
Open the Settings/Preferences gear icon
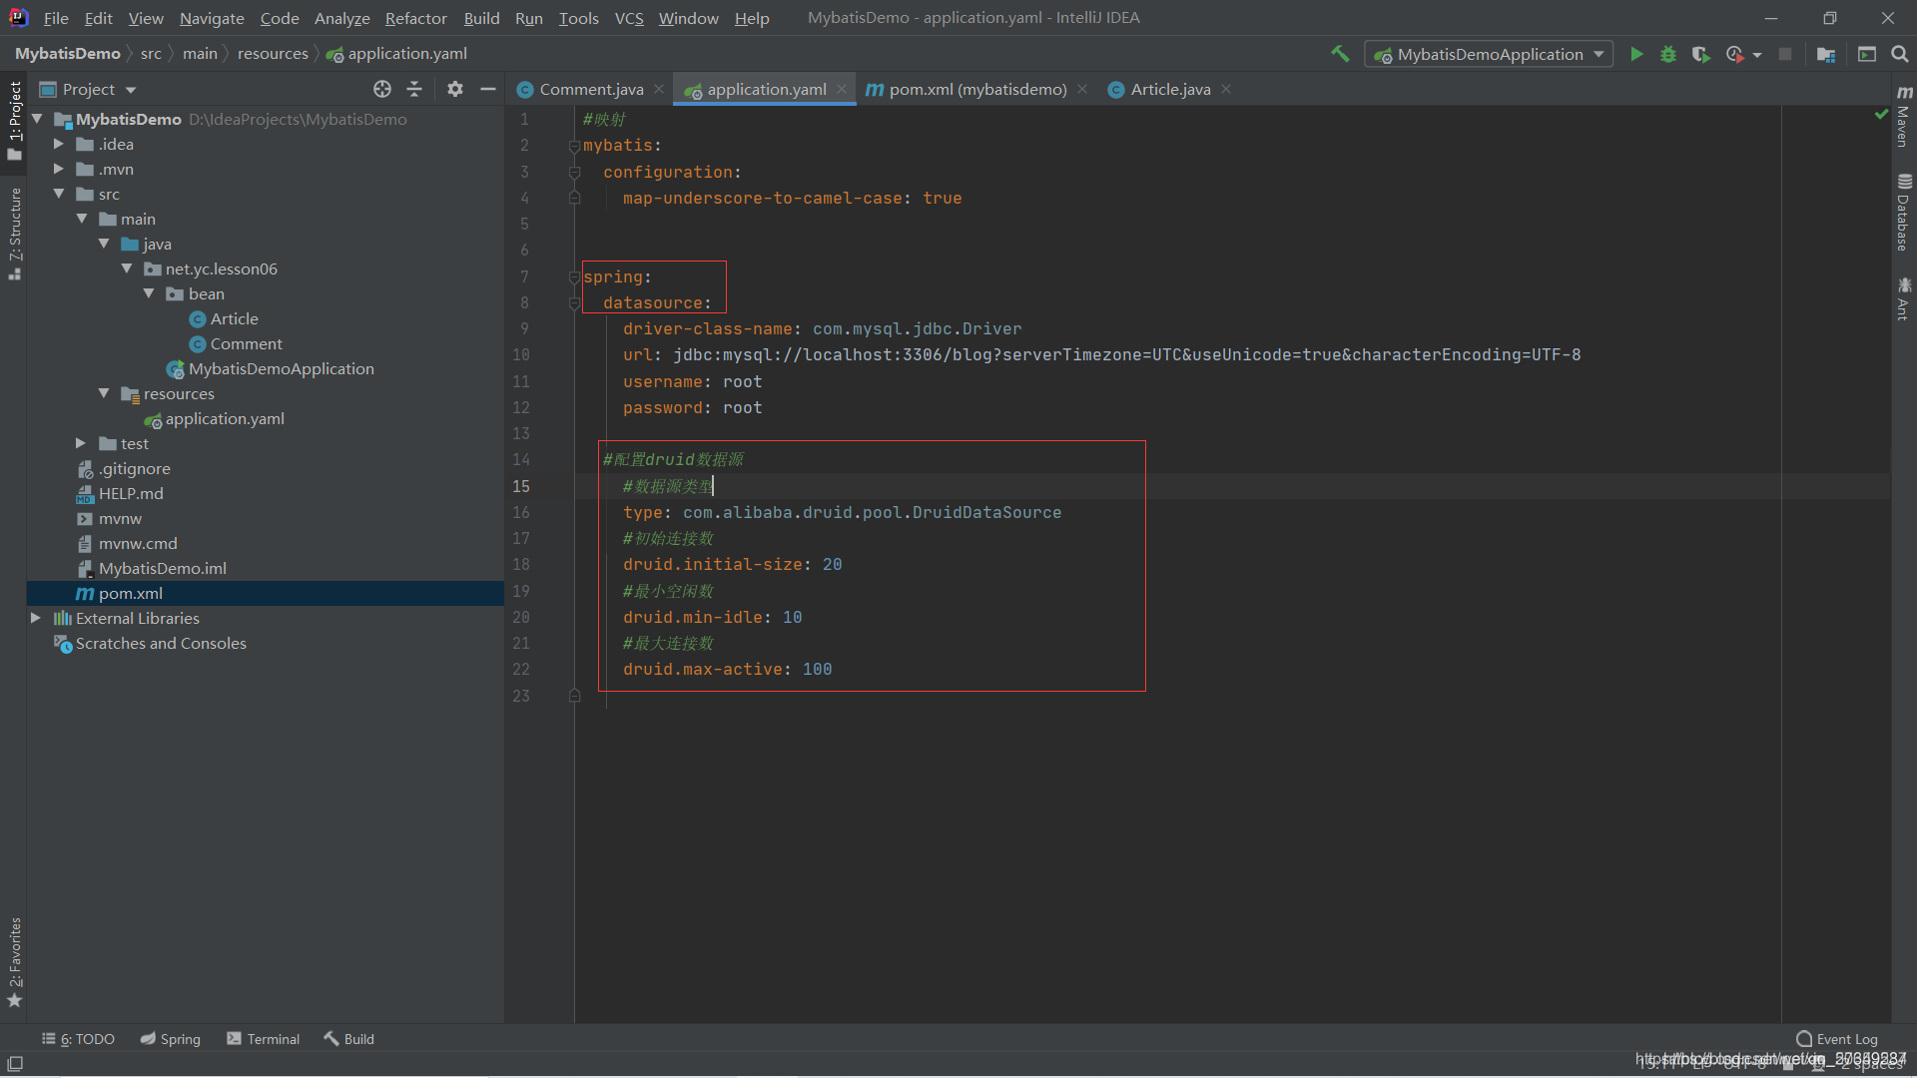pos(455,88)
